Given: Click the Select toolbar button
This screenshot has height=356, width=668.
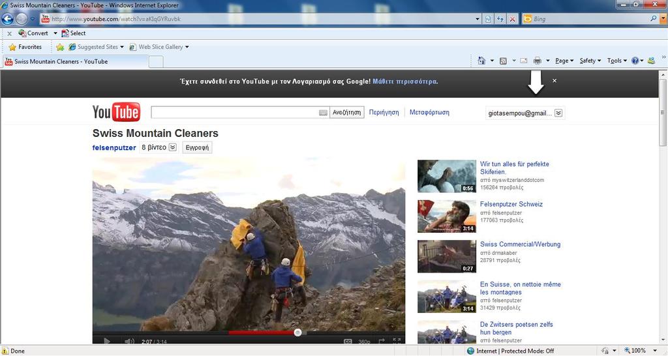Looking at the screenshot, I should pyautogui.click(x=73, y=33).
